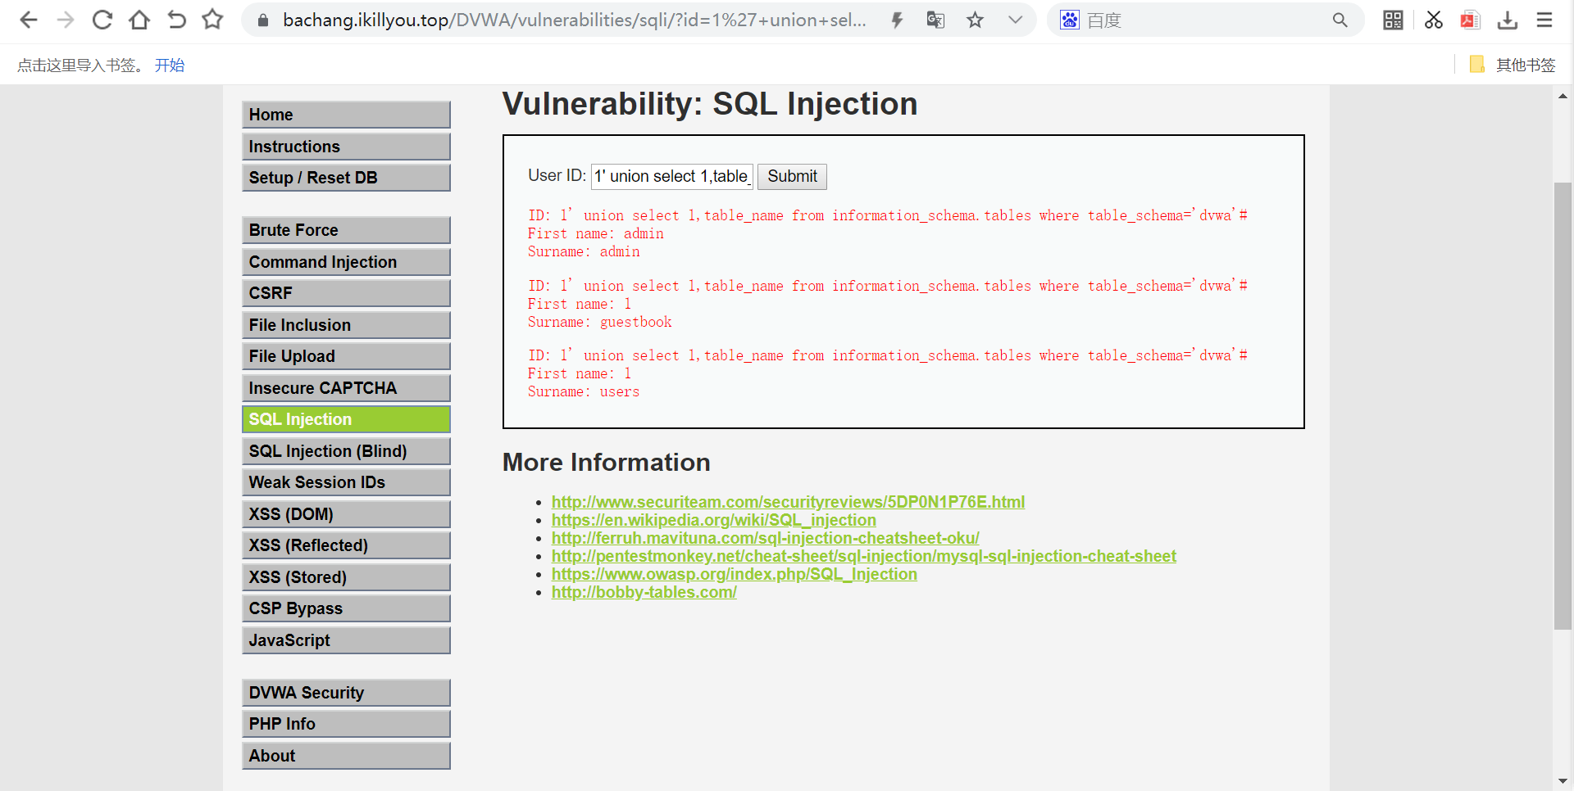Click the User ID input field

(x=671, y=176)
